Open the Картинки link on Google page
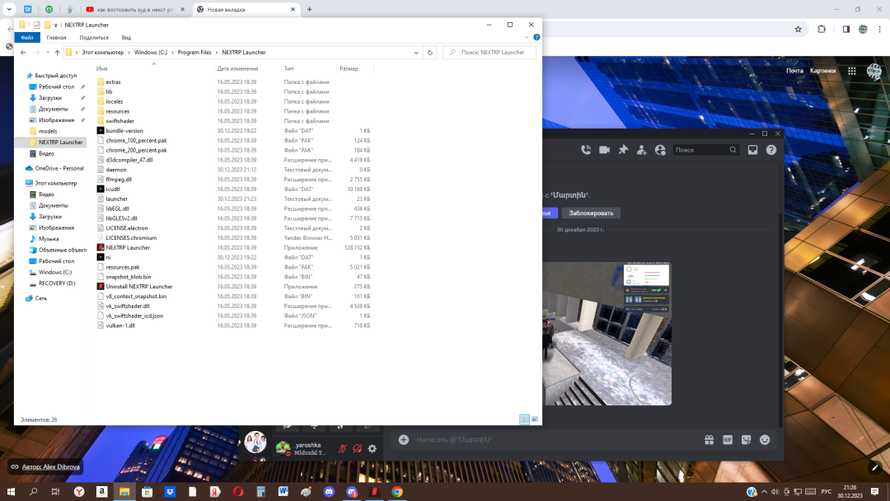Image resolution: width=890 pixels, height=501 pixels. pos(823,71)
